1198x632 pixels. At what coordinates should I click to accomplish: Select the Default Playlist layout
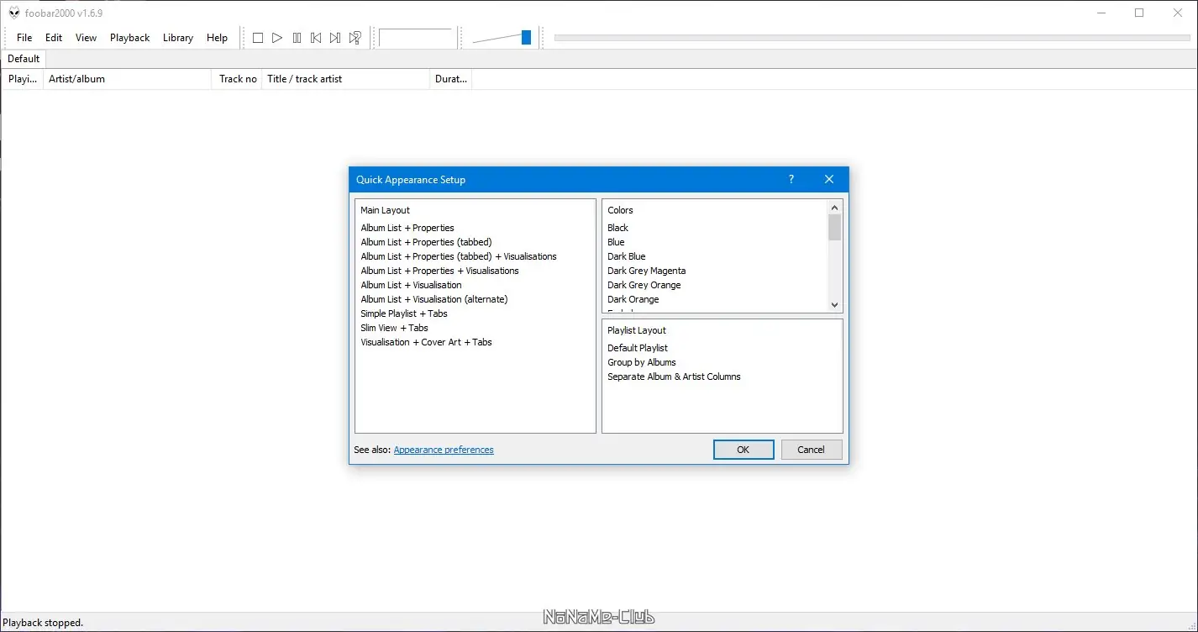click(x=638, y=348)
